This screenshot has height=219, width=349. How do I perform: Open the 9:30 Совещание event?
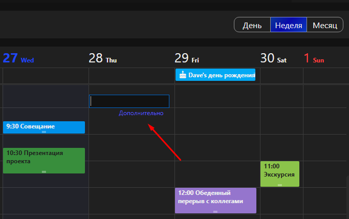[x=44, y=127]
